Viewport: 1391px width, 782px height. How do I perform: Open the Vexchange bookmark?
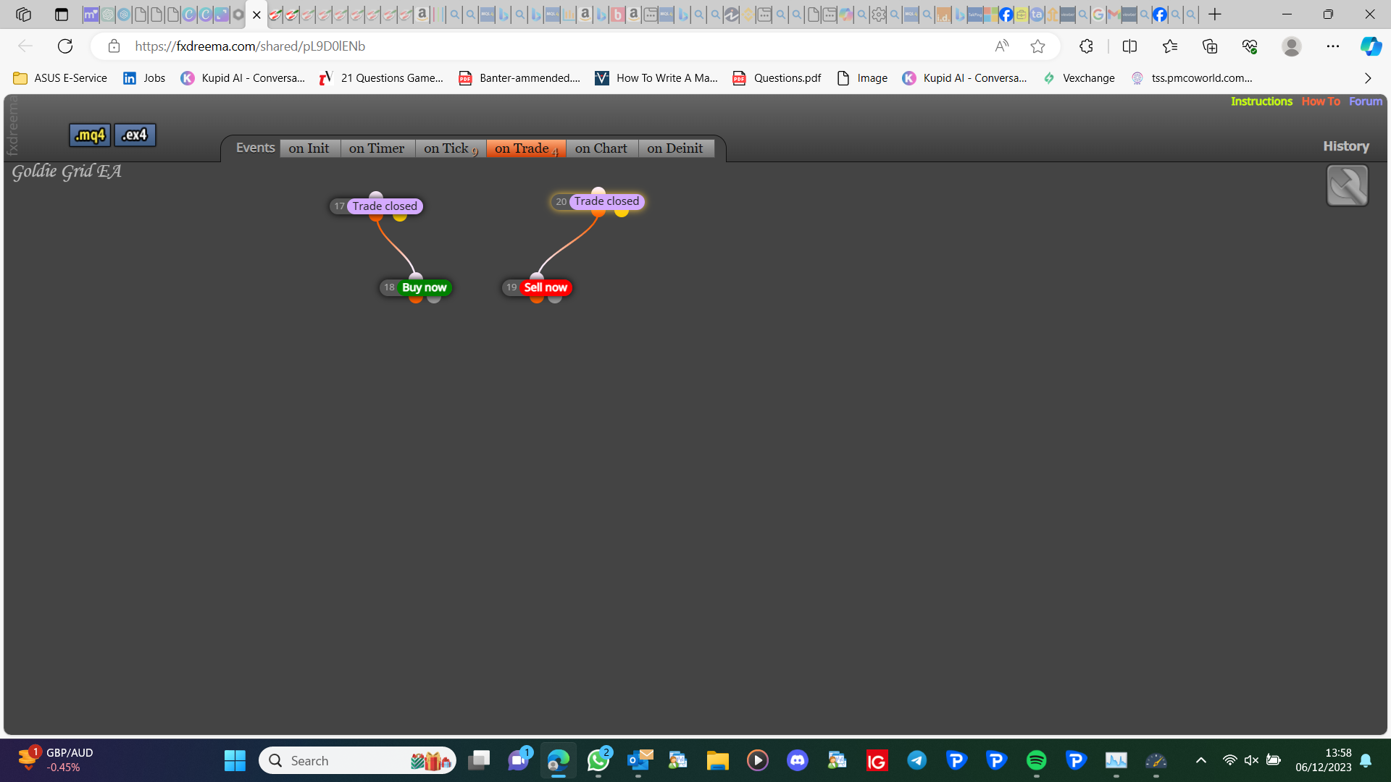(1079, 78)
